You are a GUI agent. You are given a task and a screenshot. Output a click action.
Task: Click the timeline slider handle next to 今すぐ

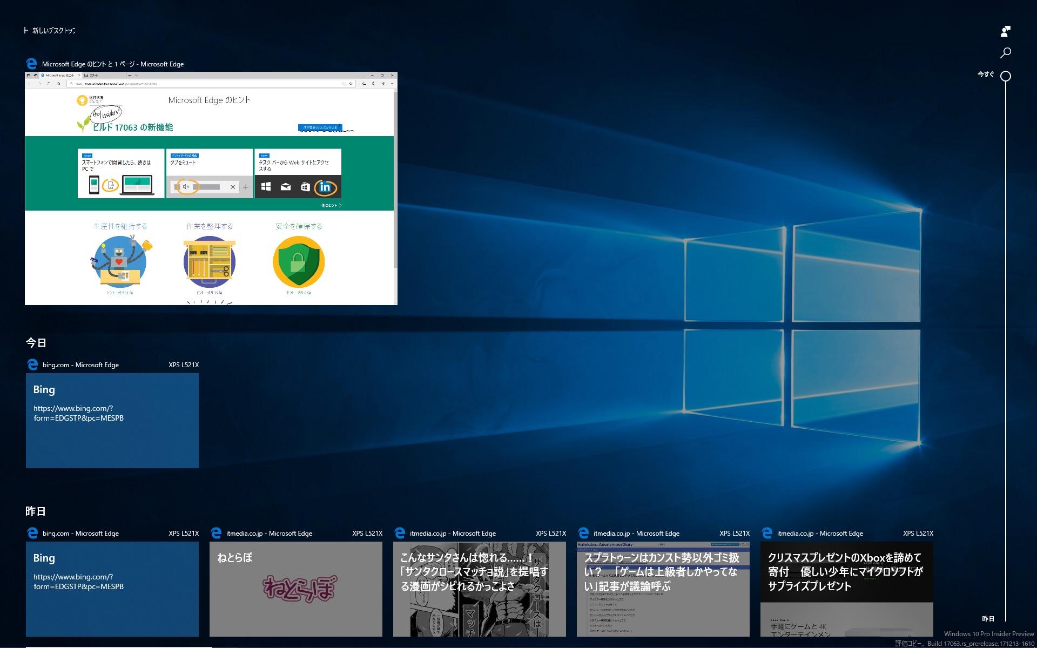(x=1005, y=76)
